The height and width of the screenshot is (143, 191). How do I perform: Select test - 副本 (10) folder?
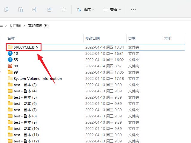pyautogui.click(x=26, y=128)
